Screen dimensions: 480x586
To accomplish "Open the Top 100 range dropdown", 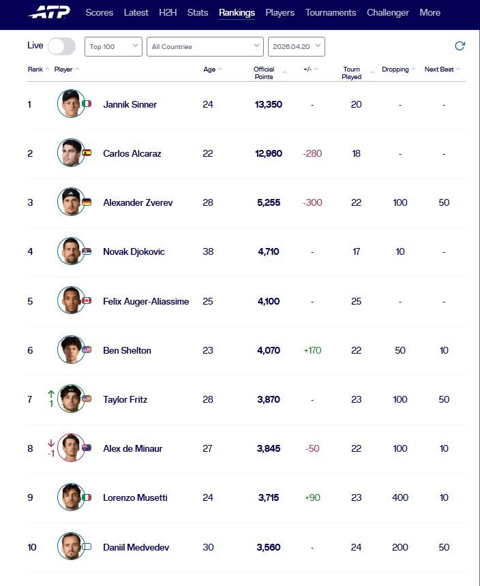I will 114,46.
